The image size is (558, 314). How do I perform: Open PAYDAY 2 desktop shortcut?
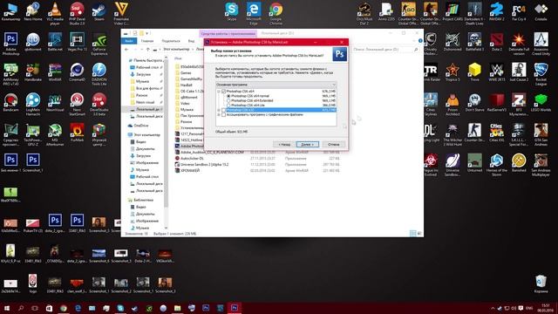(x=496, y=11)
